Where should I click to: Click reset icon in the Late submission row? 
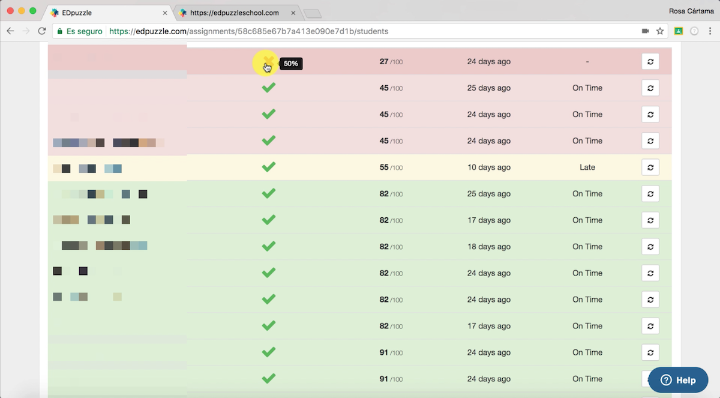pos(650,167)
